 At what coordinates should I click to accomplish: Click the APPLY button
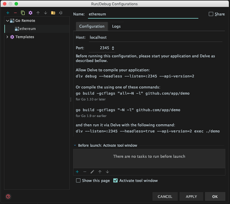coord(191,197)
